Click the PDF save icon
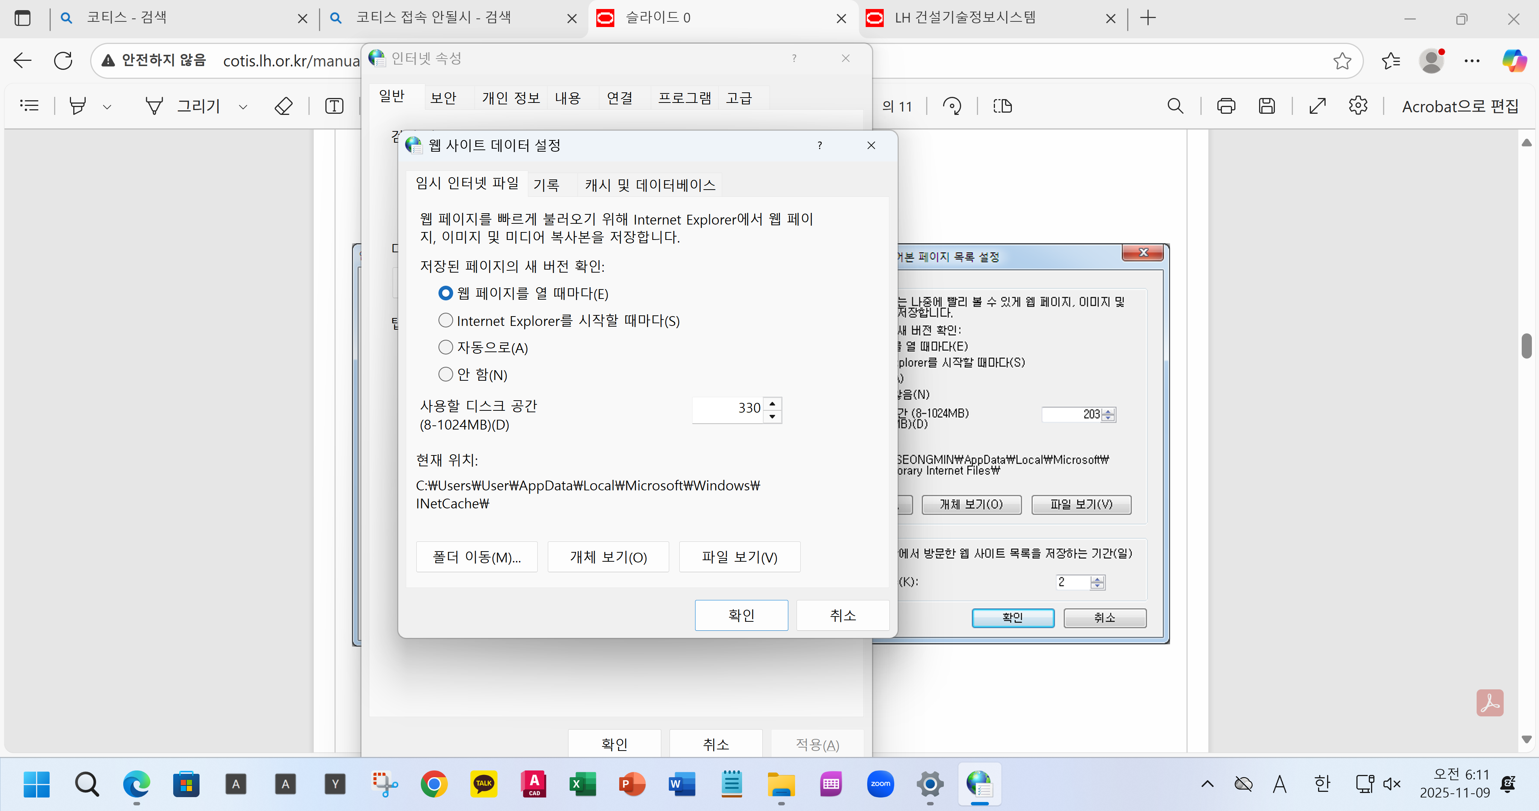 [x=1267, y=106]
